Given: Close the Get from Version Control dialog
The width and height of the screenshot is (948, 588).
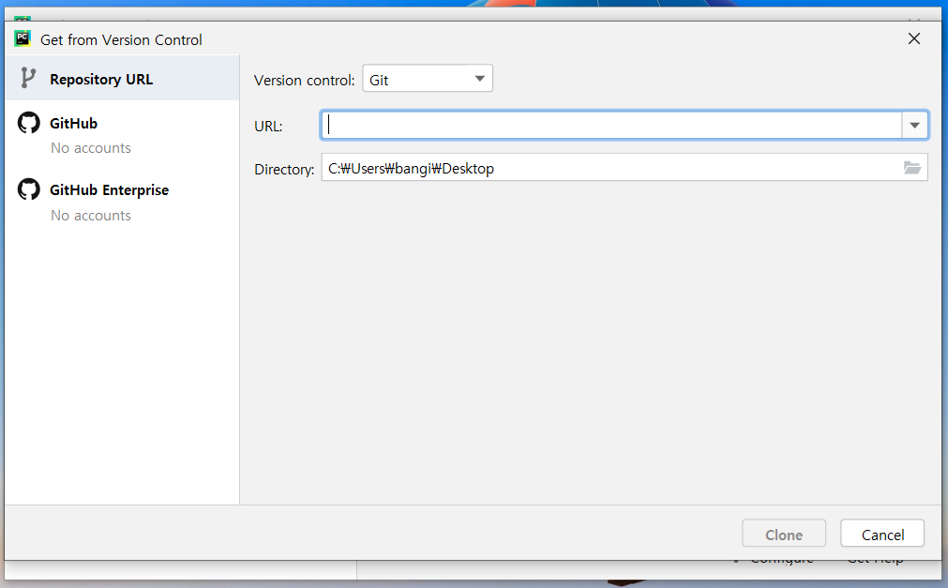Looking at the screenshot, I should [x=914, y=38].
